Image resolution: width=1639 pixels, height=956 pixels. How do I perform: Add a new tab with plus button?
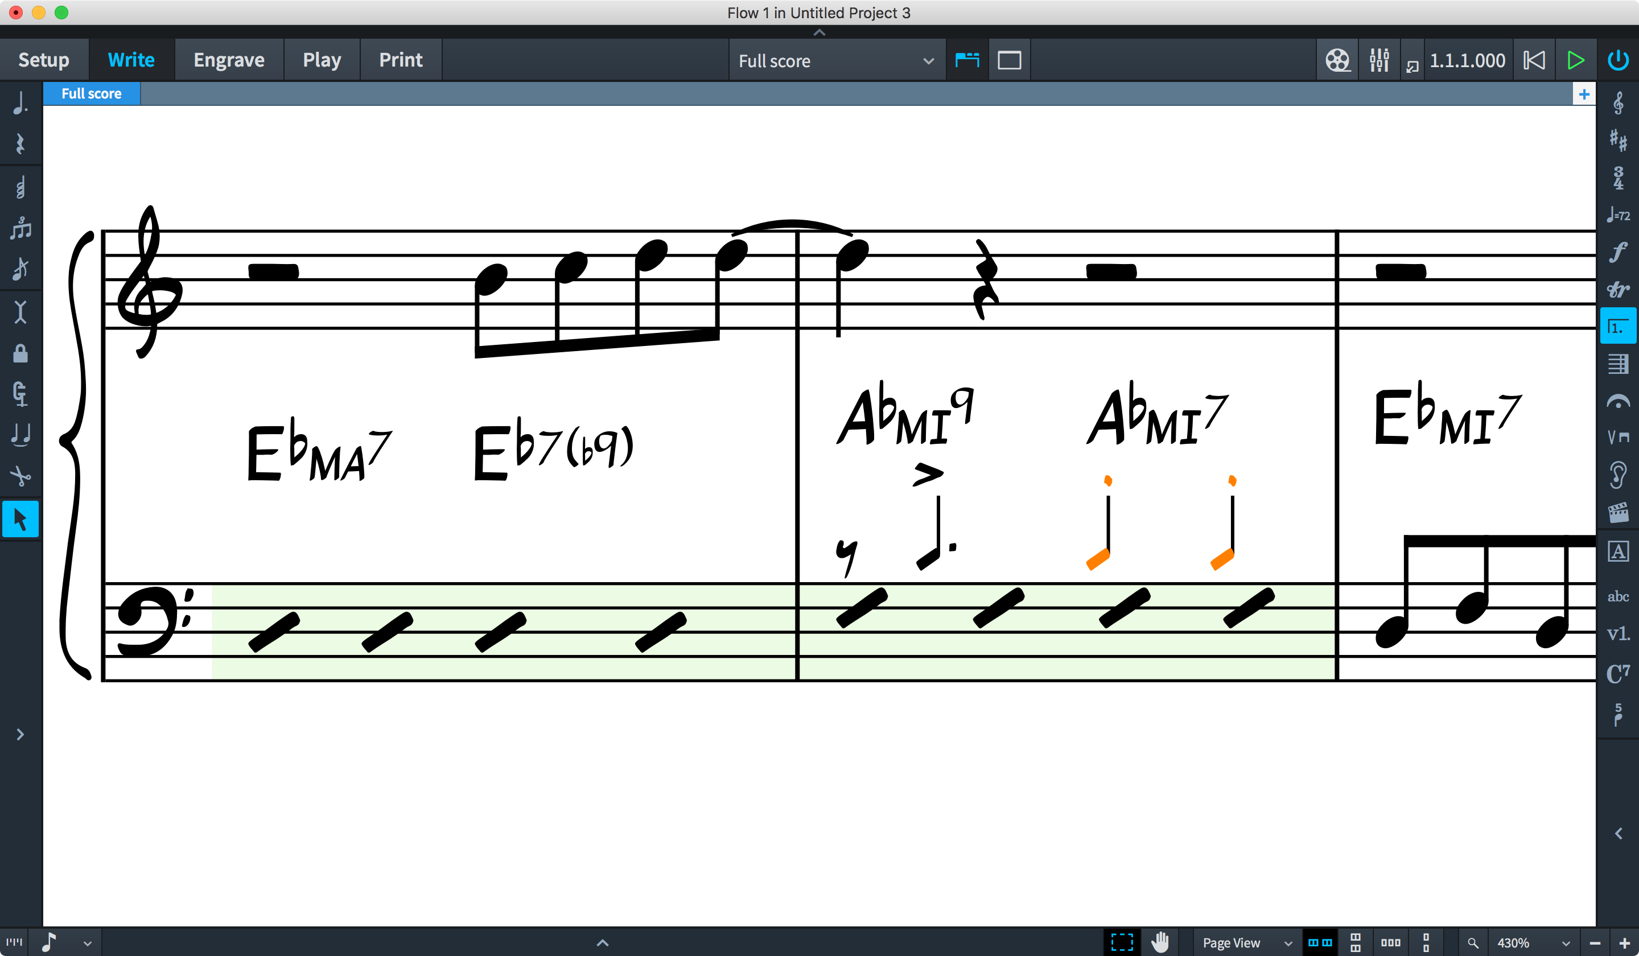tap(1584, 94)
